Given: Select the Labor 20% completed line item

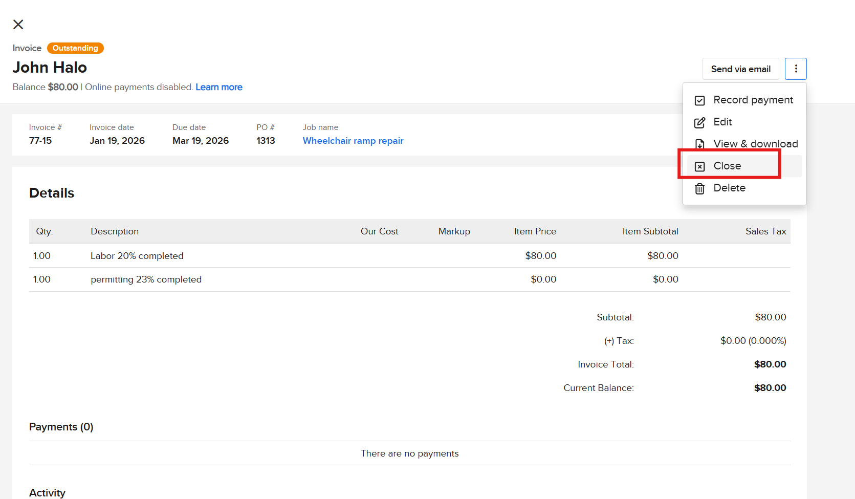Looking at the screenshot, I should point(137,256).
